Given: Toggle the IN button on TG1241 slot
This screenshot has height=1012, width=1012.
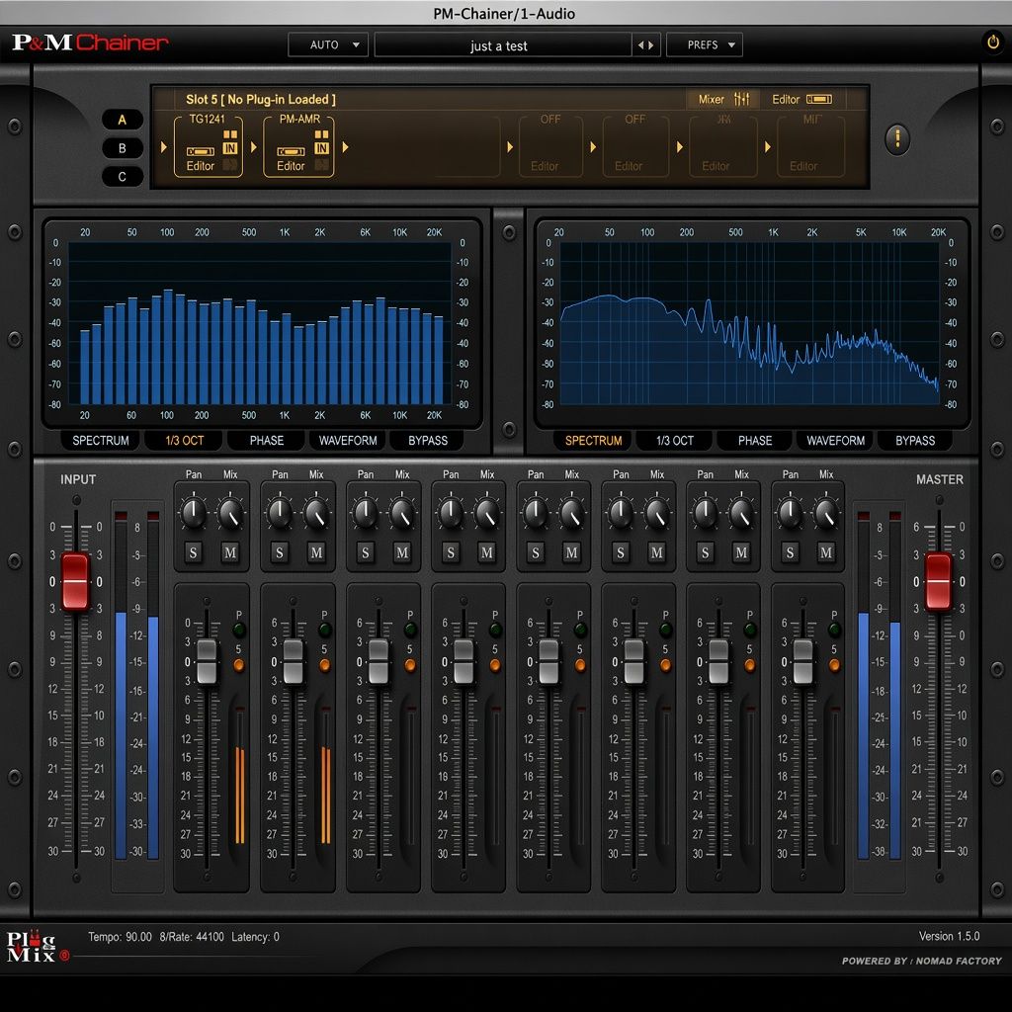Looking at the screenshot, I should (x=229, y=148).
